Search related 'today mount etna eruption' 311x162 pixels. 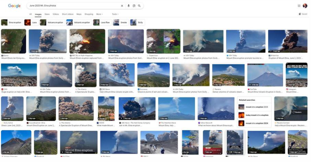(x=254, y=115)
